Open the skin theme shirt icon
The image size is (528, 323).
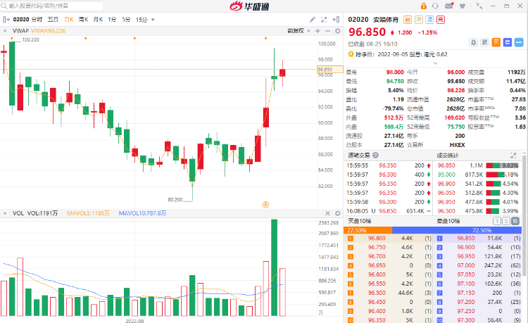point(463,6)
